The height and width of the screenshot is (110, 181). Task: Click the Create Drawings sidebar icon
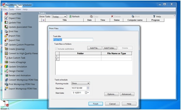[6, 49]
